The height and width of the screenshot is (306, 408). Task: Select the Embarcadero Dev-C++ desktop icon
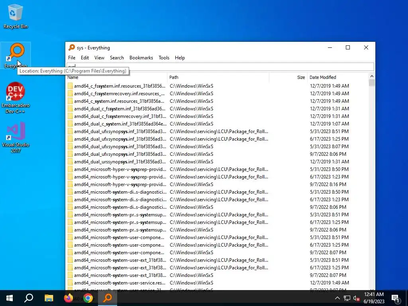(16, 98)
